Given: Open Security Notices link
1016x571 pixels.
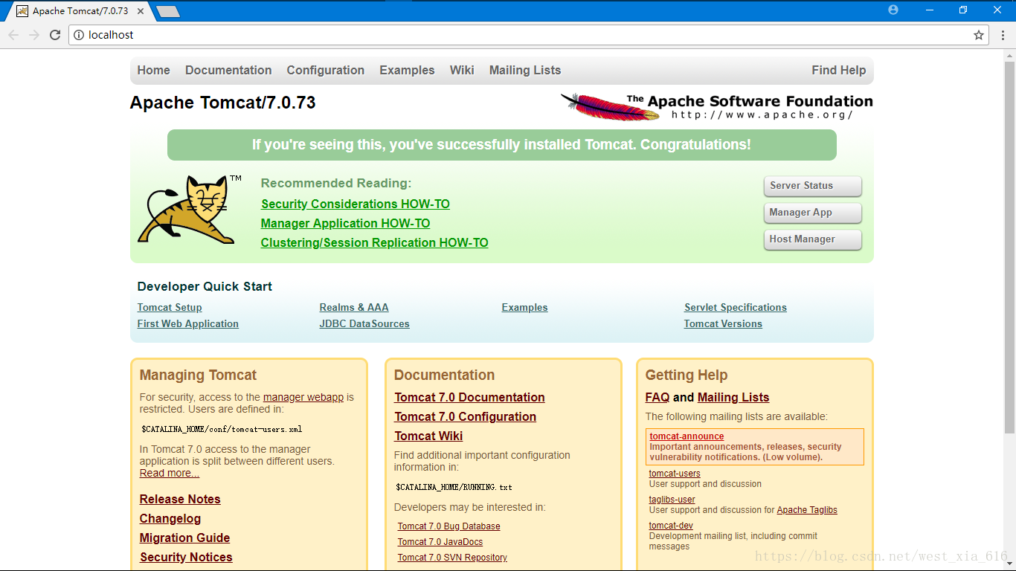Looking at the screenshot, I should 186,557.
